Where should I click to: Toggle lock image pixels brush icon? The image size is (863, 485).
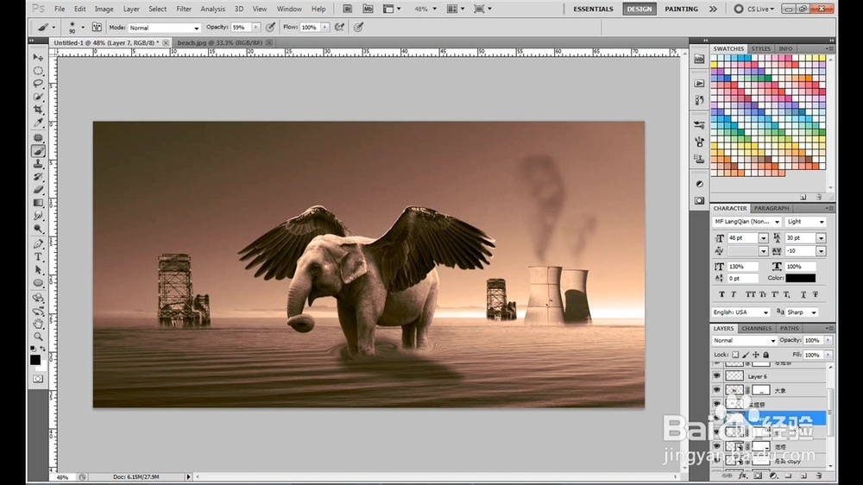pos(746,355)
